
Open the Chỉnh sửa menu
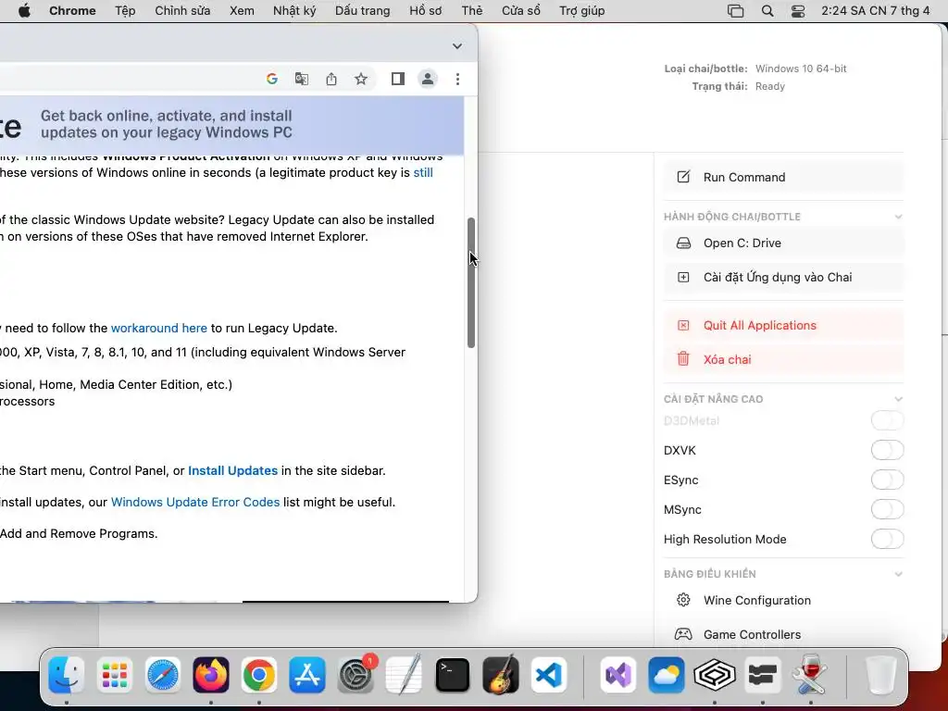(182, 11)
